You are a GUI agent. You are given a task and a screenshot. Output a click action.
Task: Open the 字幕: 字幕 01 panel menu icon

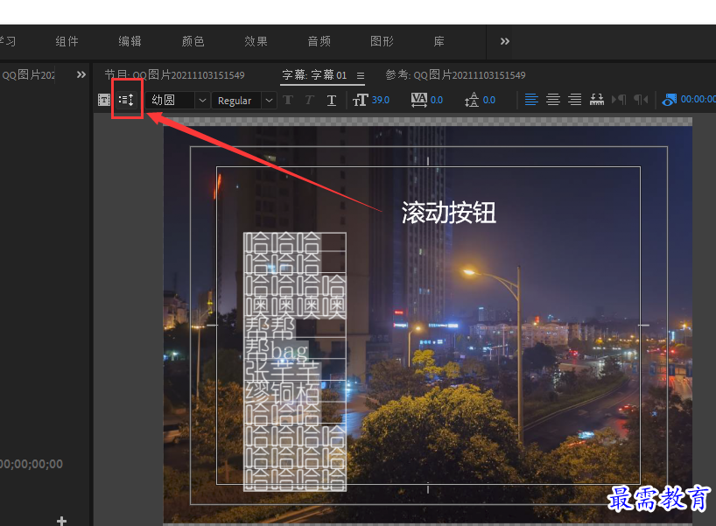click(361, 76)
